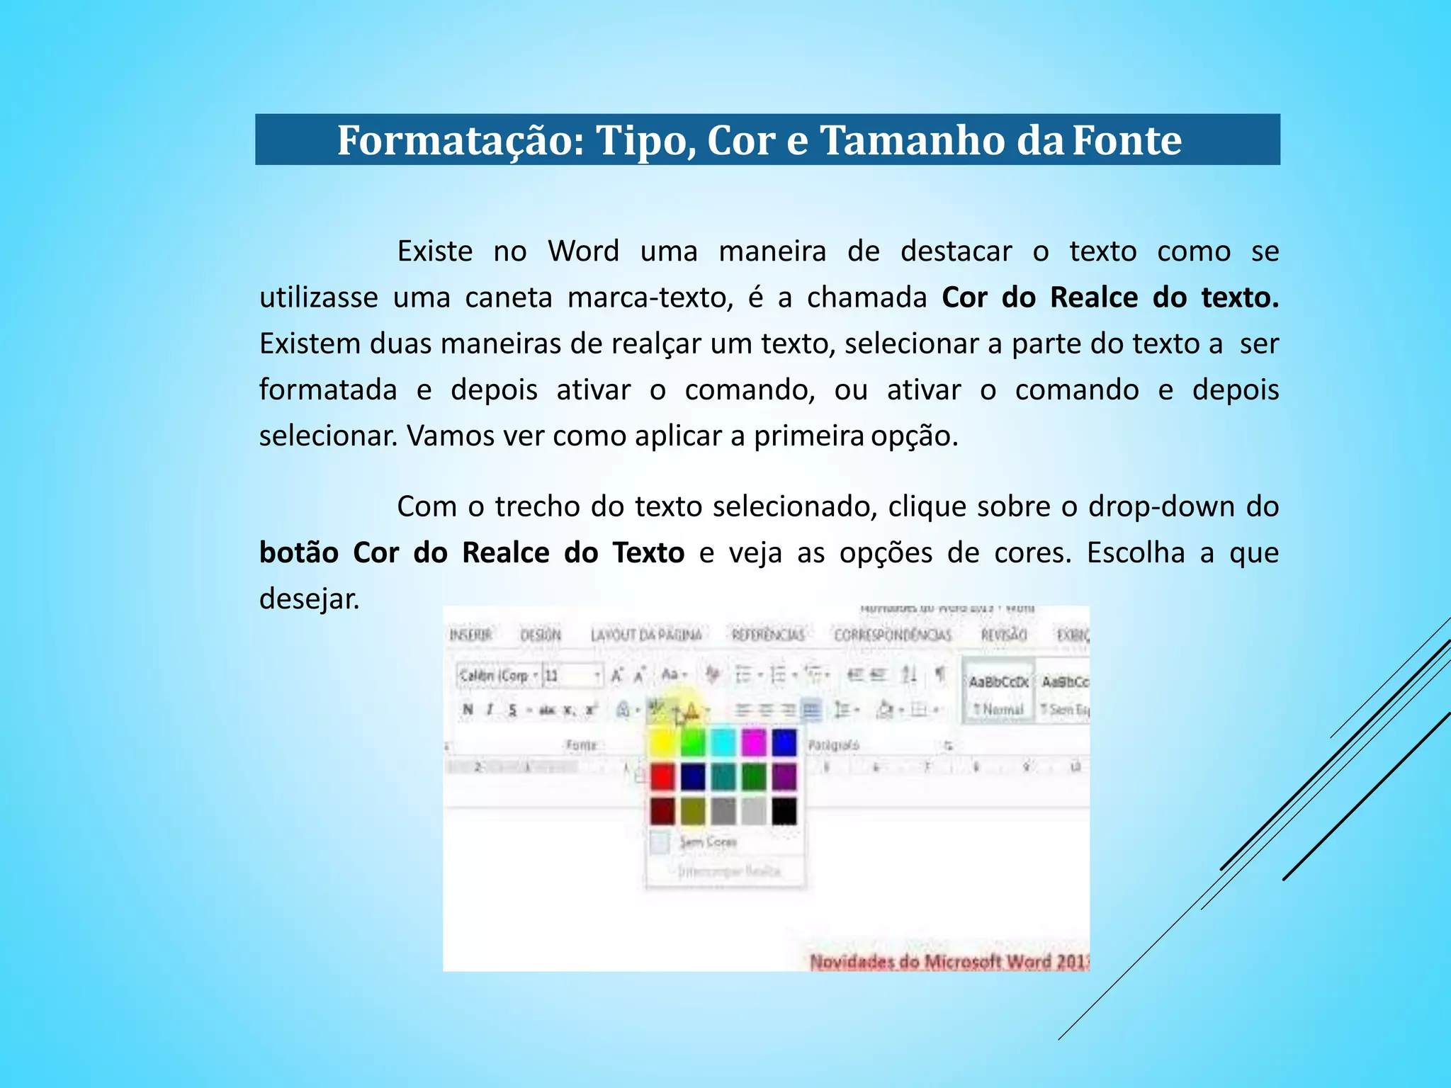Pick the pink magenta highlight swatch
The width and height of the screenshot is (1451, 1088).
tap(754, 742)
